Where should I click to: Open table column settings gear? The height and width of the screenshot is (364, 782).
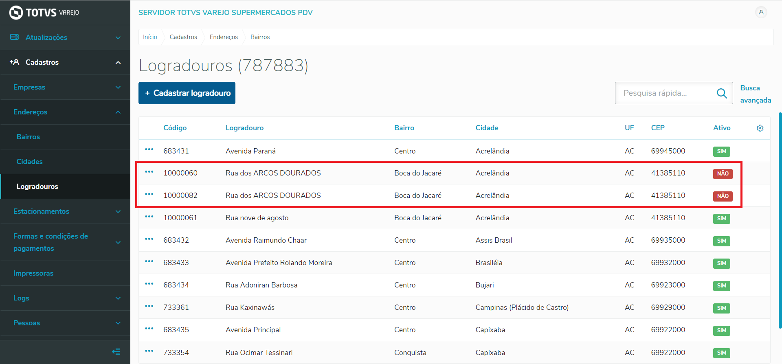click(x=760, y=128)
